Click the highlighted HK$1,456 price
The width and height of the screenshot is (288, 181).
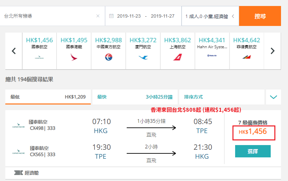click(x=254, y=133)
